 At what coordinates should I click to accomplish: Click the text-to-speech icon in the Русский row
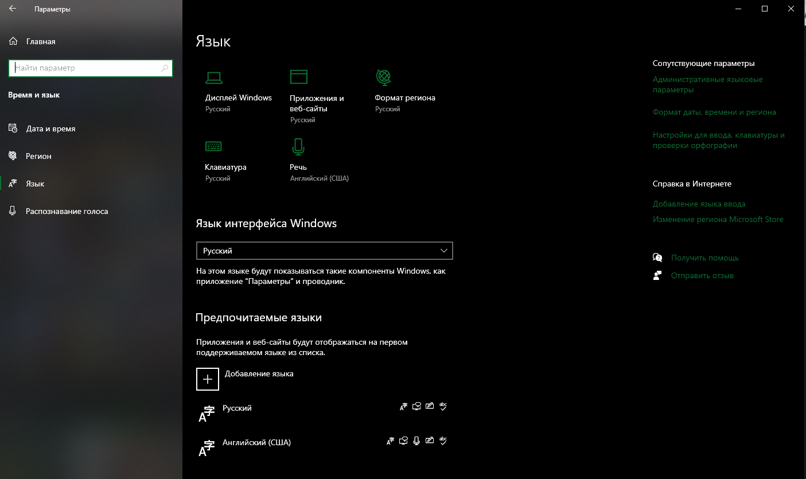coord(416,407)
